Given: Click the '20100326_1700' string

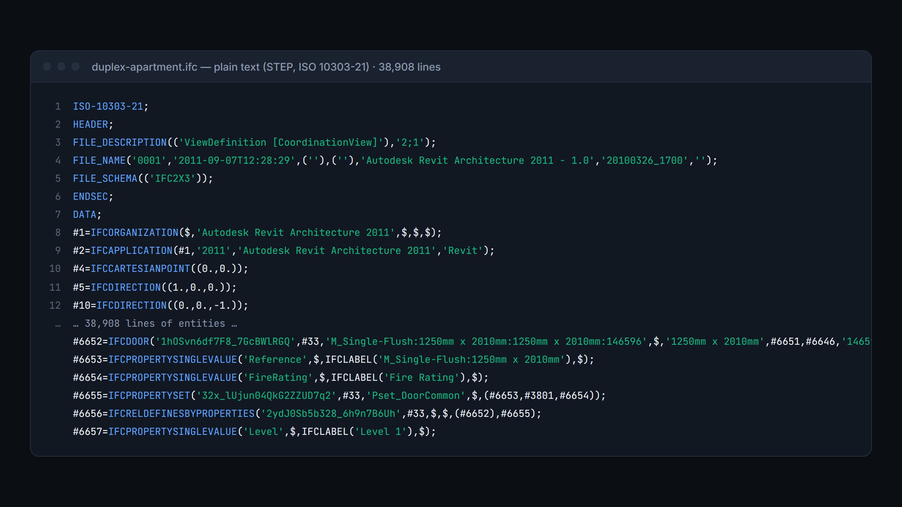Looking at the screenshot, I should (645, 160).
